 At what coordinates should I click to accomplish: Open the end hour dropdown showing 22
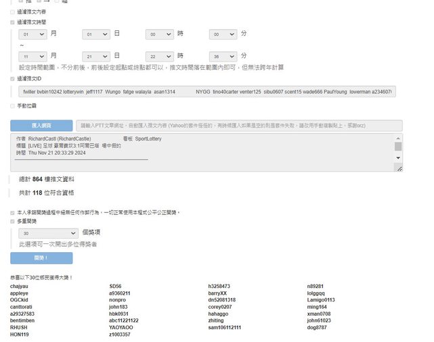159,56
